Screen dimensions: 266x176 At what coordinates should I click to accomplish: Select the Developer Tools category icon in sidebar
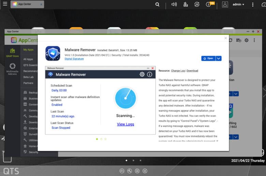point(25,116)
